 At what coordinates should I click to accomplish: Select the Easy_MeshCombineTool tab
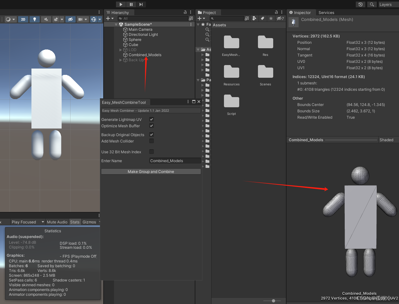(124, 102)
